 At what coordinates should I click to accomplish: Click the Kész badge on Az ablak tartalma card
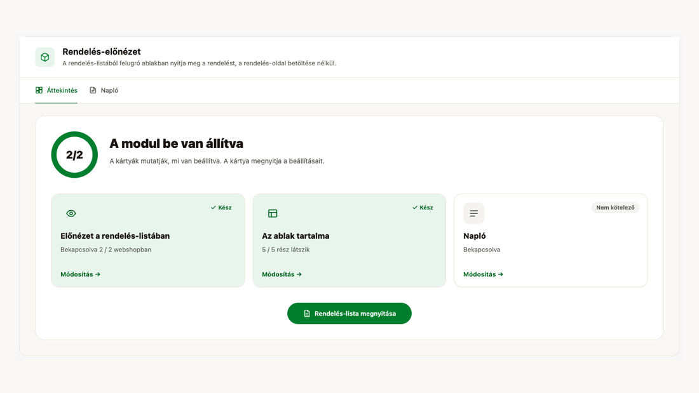click(x=423, y=208)
